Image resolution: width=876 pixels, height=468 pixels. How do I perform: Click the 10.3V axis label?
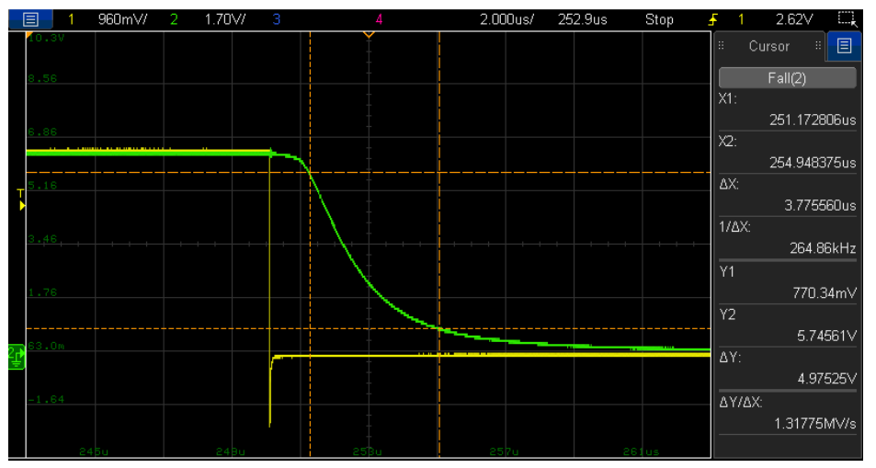(46, 38)
